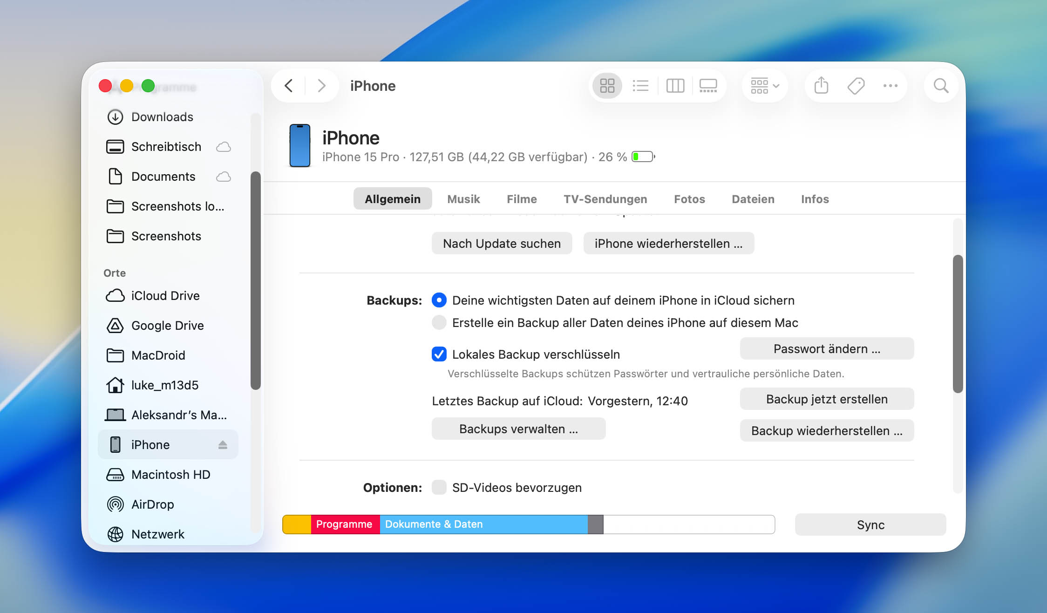Switch to the Filme tab
This screenshot has height=613, width=1047.
click(x=522, y=199)
